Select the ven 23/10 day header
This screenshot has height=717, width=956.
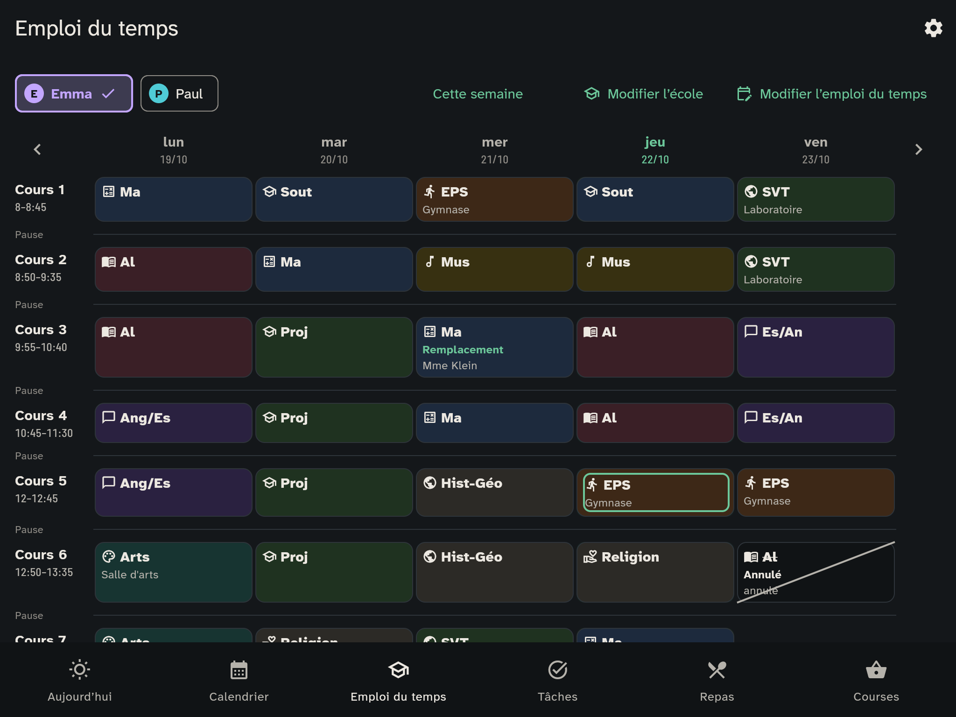[x=815, y=150]
